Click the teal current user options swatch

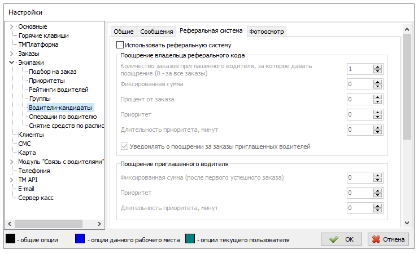(190, 239)
